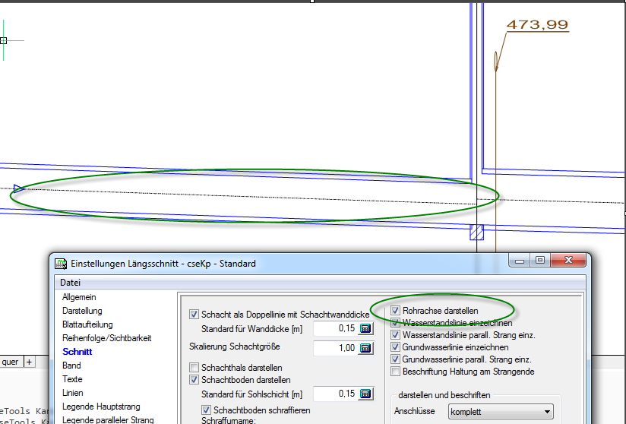Select Allgemein in settings list
The image size is (626, 424).
pyautogui.click(x=79, y=297)
